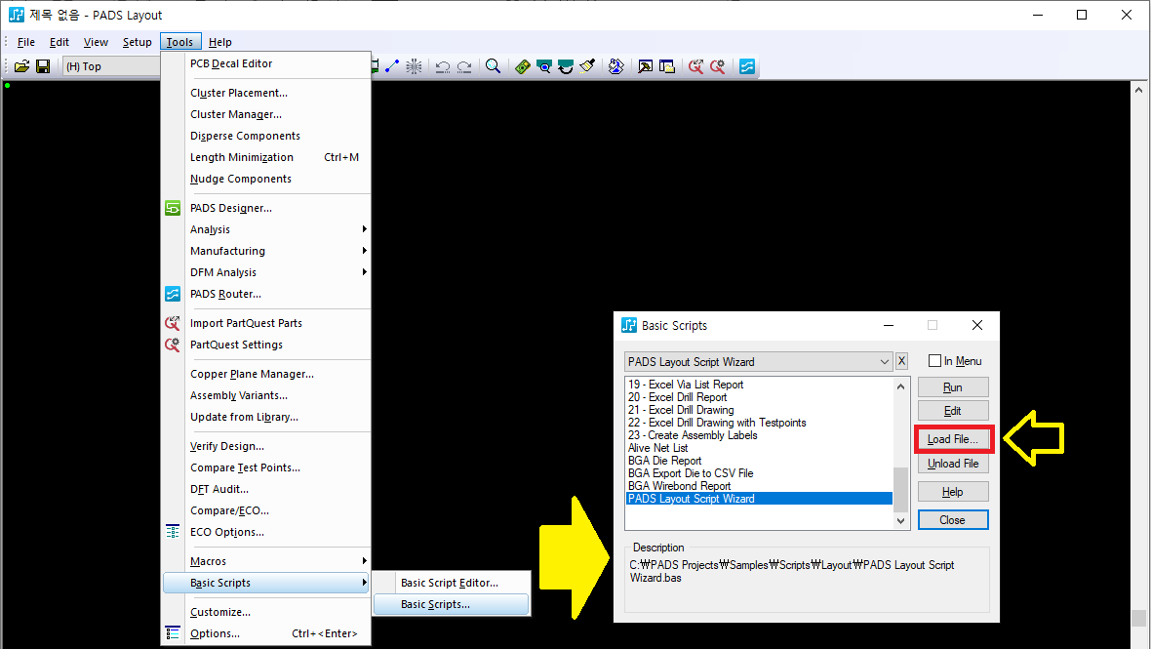Open the ECO toolbar blue line icon

(392, 66)
